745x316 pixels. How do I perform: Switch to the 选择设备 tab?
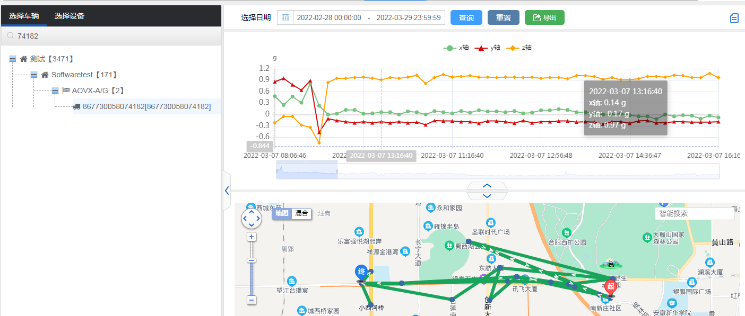click(69, 16)
